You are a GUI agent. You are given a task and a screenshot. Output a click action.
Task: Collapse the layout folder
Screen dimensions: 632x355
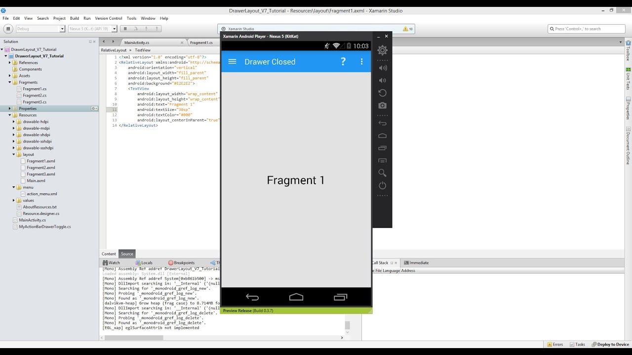click(x=13, y=154)
